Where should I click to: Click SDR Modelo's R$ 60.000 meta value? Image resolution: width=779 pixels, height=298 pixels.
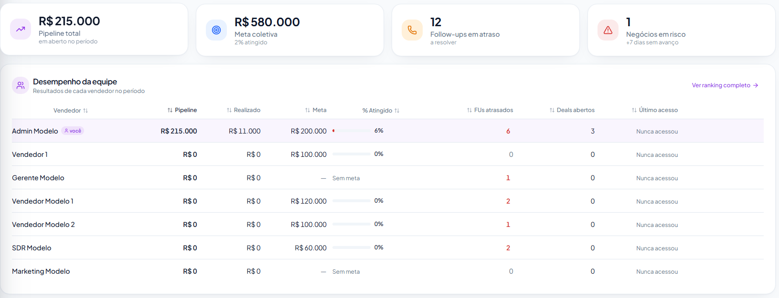310,248
